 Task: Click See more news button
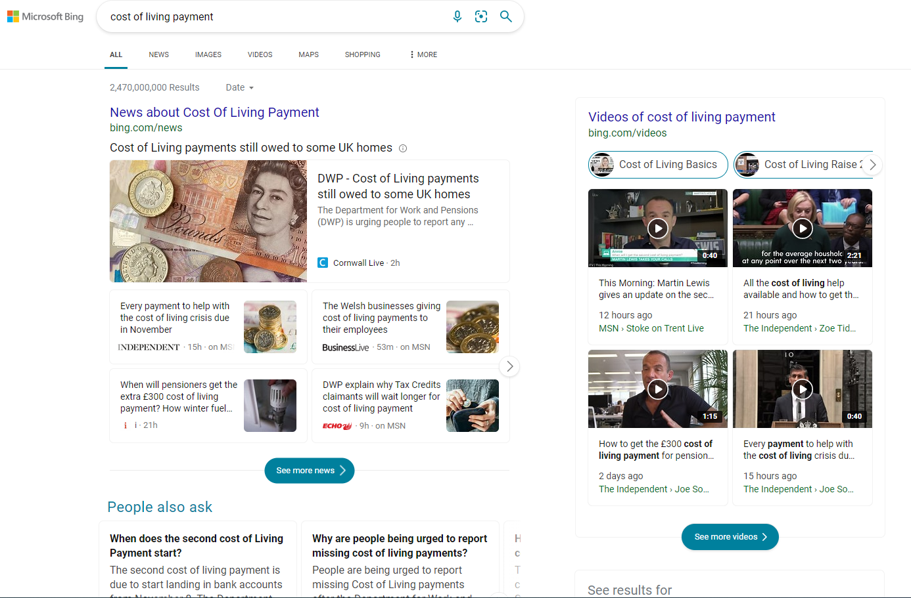310,471
